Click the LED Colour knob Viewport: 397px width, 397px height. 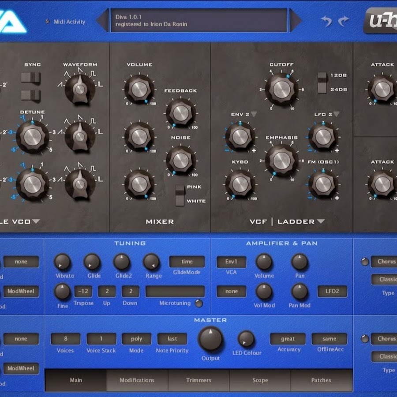click(x=246, y=339)
